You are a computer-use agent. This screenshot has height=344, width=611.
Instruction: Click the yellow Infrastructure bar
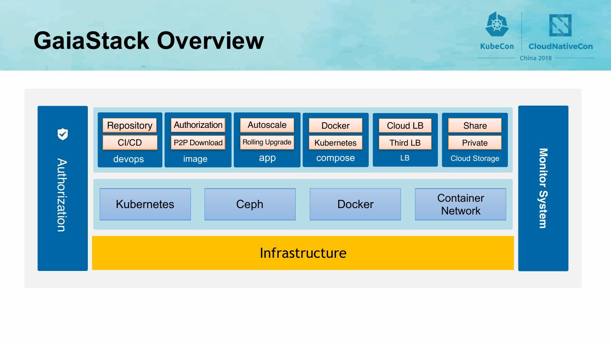(303, 253)
